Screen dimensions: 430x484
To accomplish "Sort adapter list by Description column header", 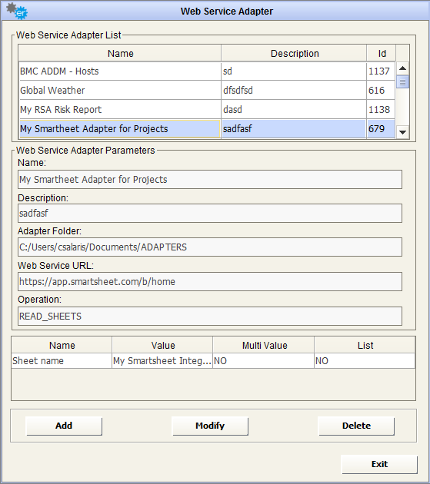I will point(294,54).
